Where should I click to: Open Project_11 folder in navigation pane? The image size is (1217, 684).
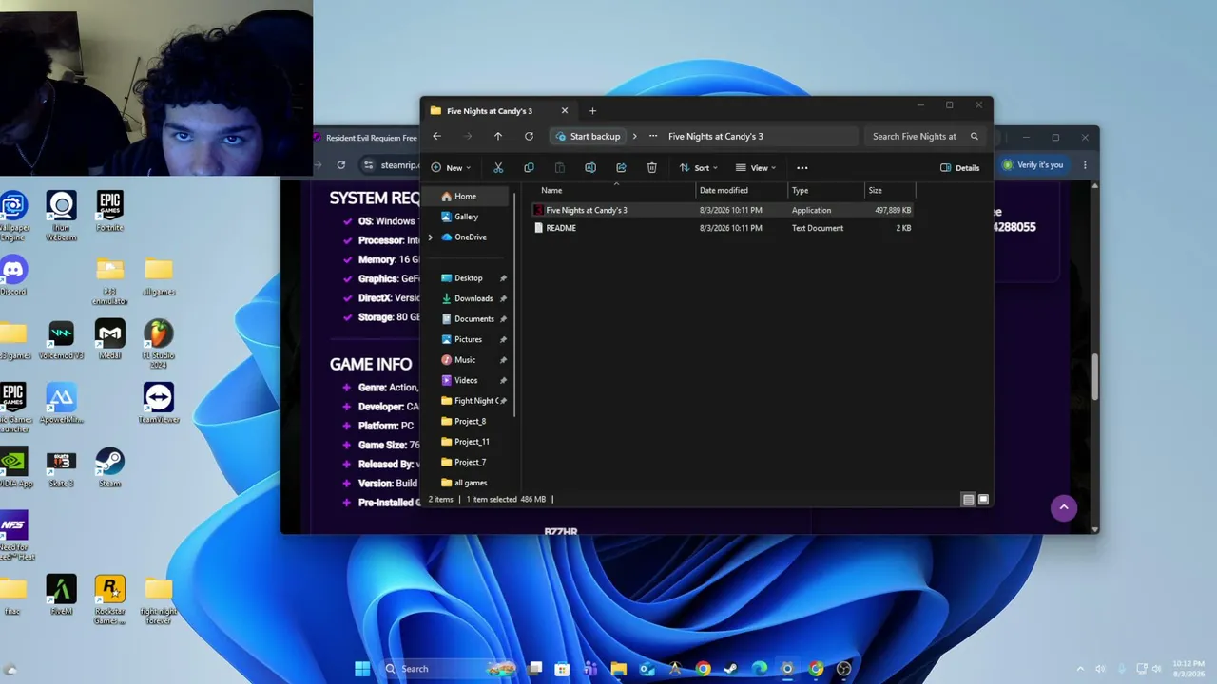(x=472, y=442)
